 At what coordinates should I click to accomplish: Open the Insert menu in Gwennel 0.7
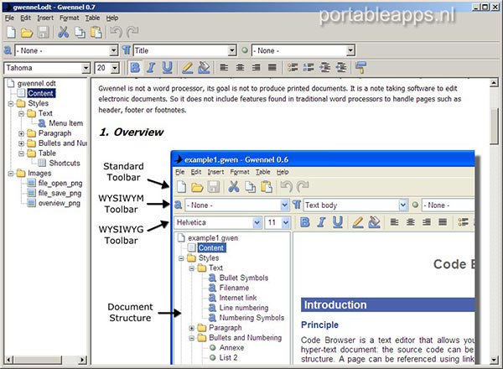45,18
